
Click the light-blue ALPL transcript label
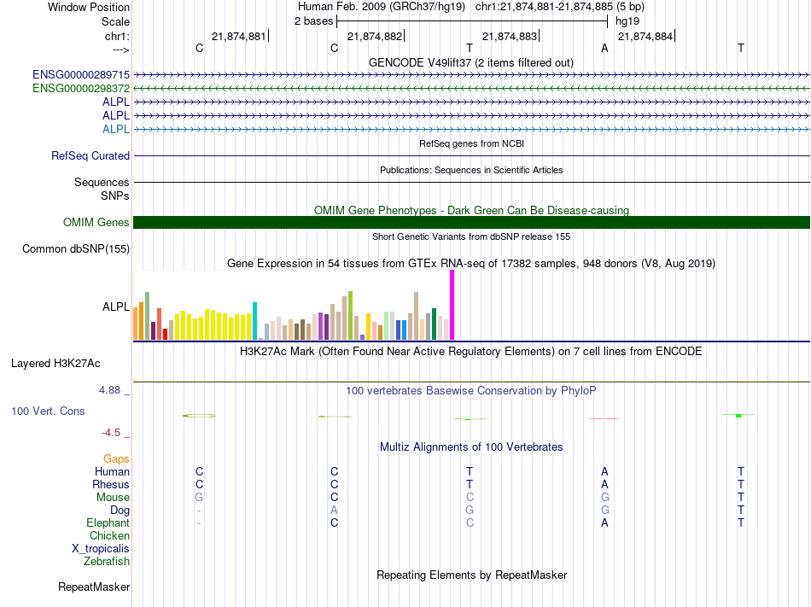(x=116, y=129)
